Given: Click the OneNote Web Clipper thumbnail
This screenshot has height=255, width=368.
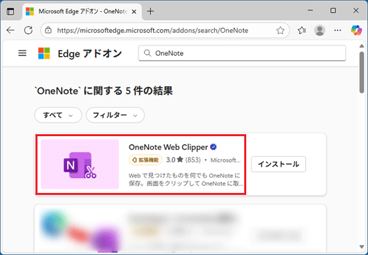Looking at the screenshot, I should [x=80, y=164].
